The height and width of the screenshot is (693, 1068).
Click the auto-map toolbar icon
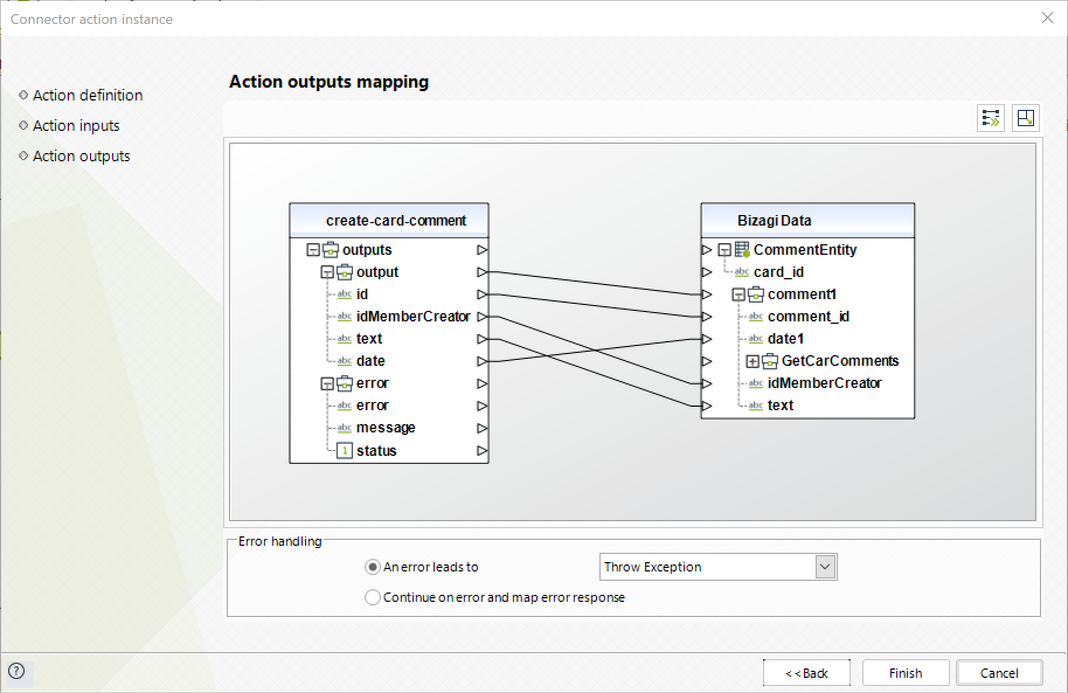coord(991,118)
